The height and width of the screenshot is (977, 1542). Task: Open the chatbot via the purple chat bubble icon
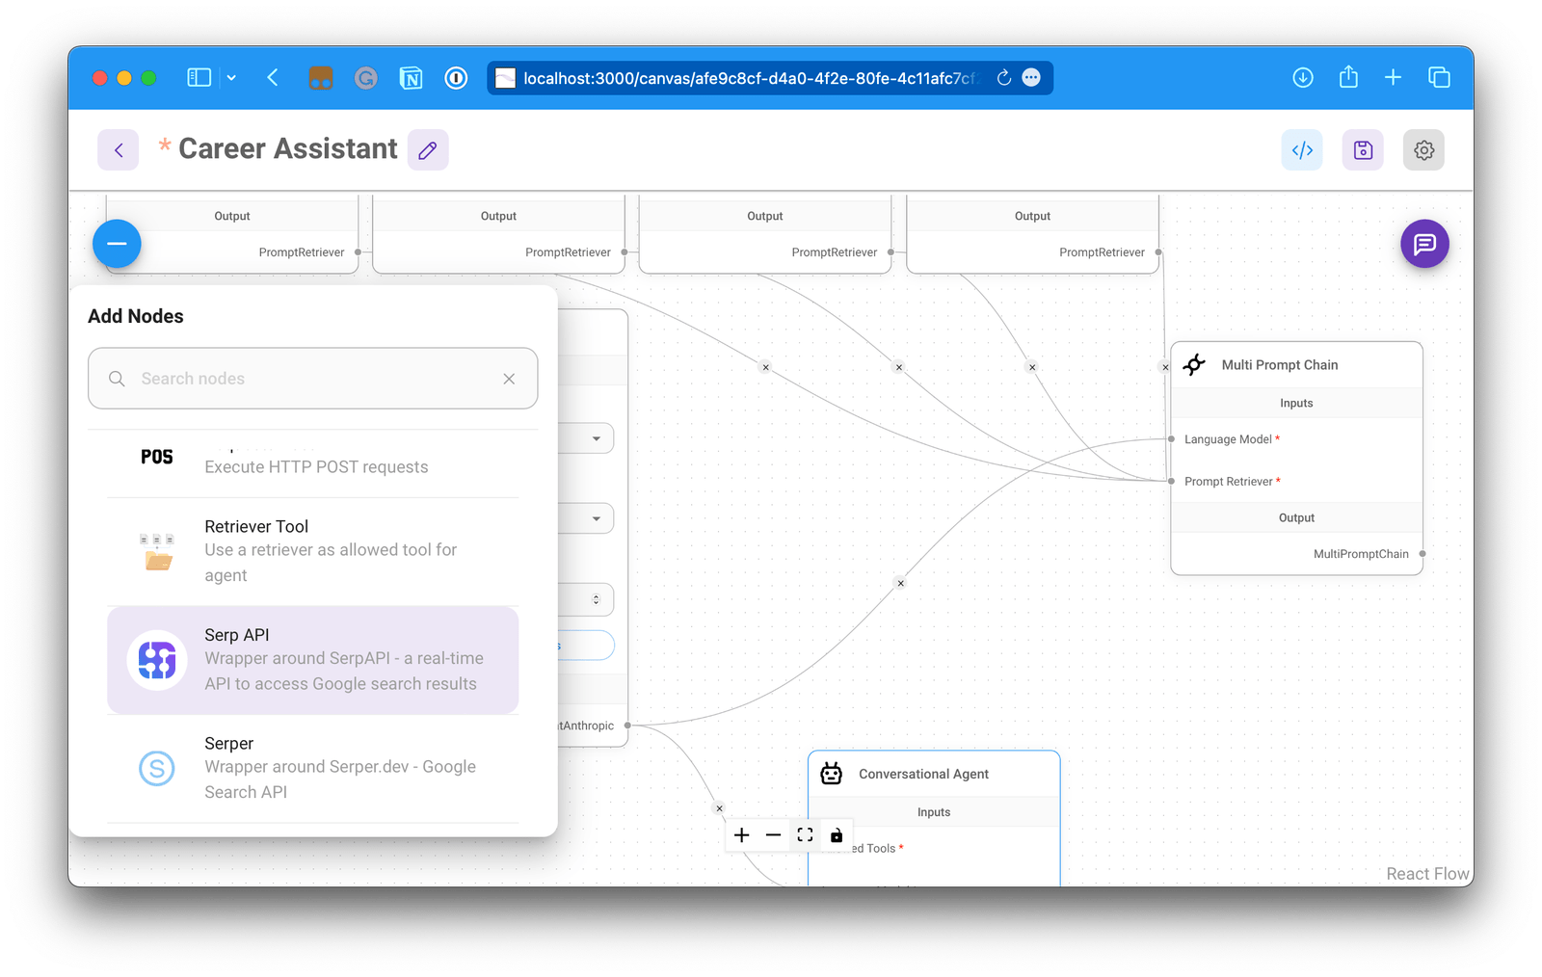point(1424,244)
